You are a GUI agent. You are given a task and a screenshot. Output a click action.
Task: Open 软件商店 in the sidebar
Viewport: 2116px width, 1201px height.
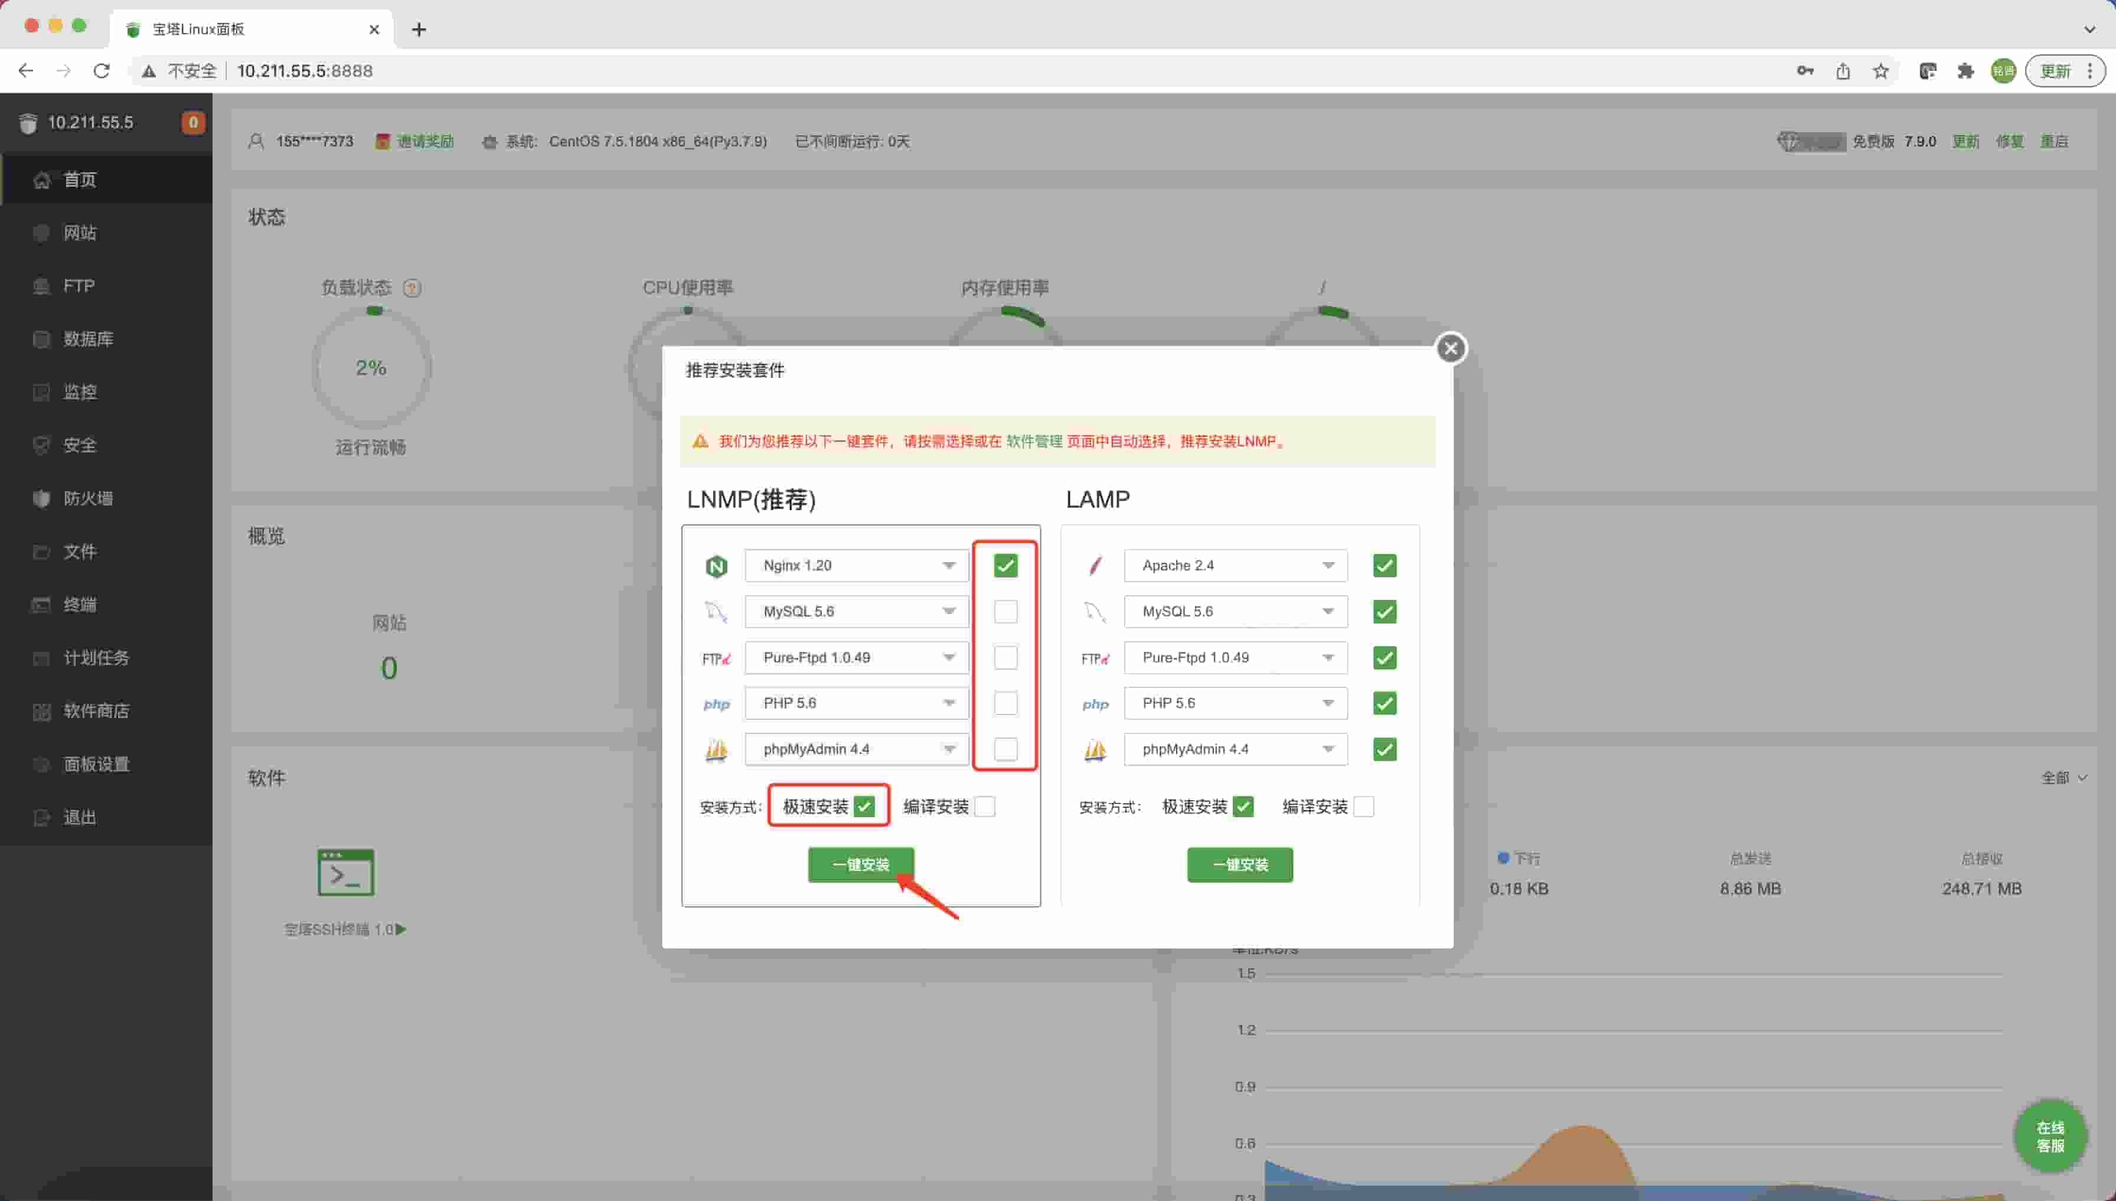106,711
